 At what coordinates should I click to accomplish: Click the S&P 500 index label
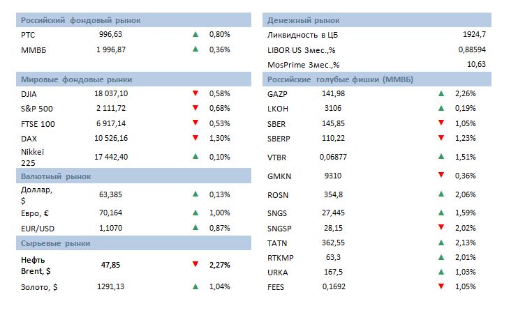(37, 109)
